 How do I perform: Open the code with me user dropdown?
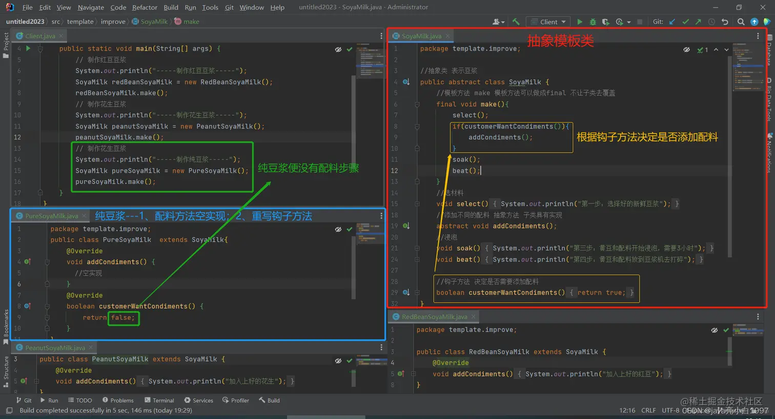(498, 22)
